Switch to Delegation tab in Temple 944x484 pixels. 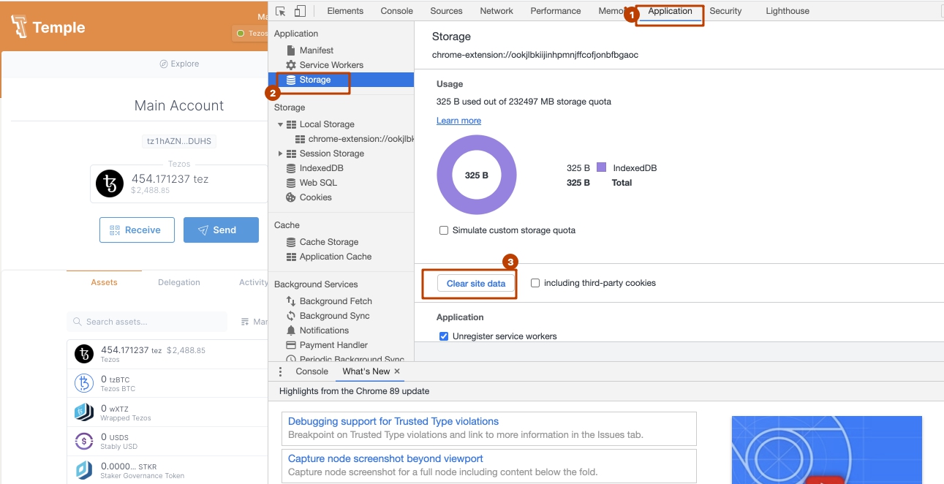179,282
